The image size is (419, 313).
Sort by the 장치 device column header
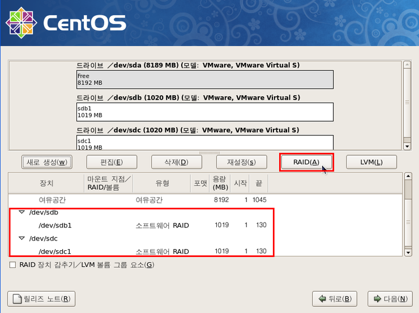(x=46, y=183)
